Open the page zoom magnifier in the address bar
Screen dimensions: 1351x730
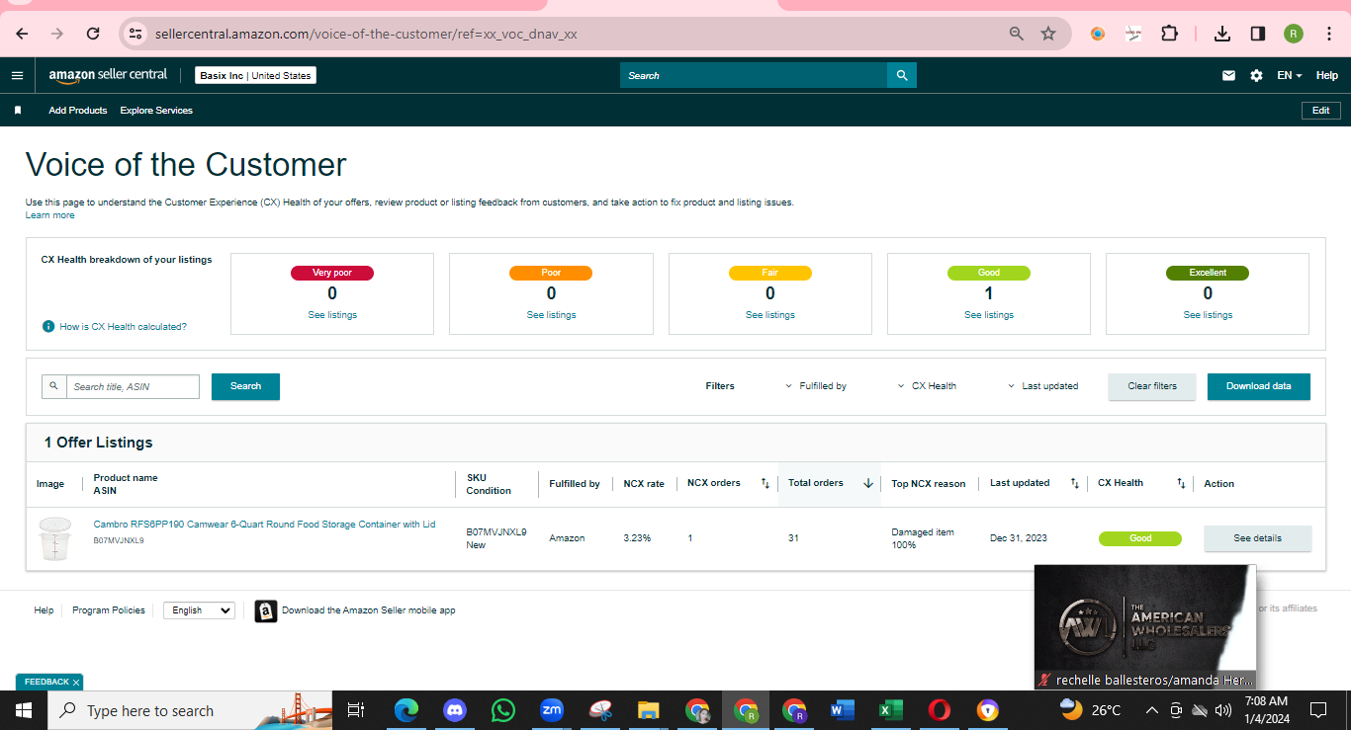[x=1016, y=34]
